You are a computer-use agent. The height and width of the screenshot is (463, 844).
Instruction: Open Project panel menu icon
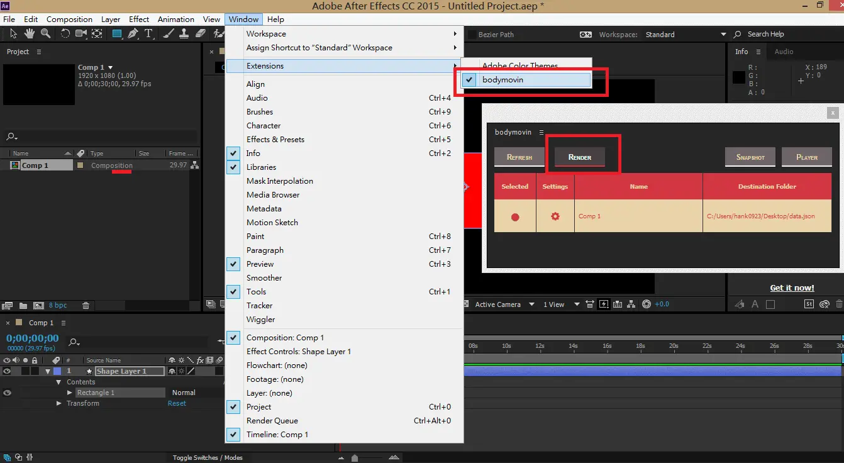coord(39,52)
